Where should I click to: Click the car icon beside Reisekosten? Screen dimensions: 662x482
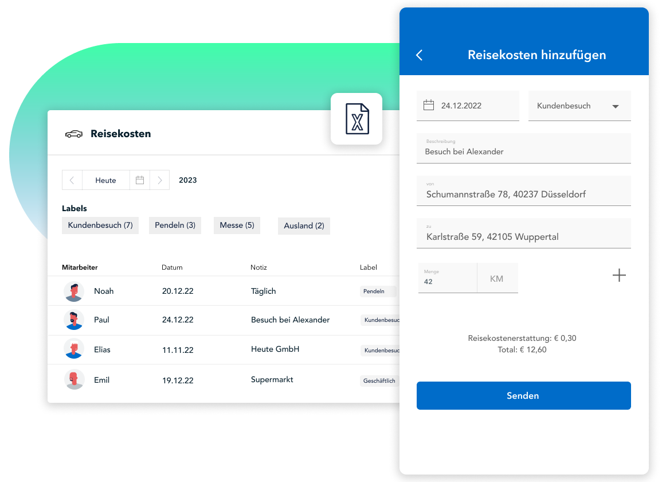click(x=73, y=134)
